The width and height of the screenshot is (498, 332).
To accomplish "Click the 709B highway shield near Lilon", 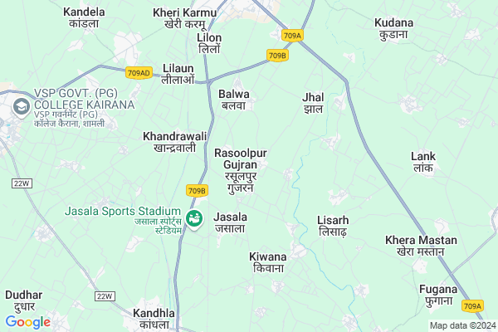I will pos(277,56).
